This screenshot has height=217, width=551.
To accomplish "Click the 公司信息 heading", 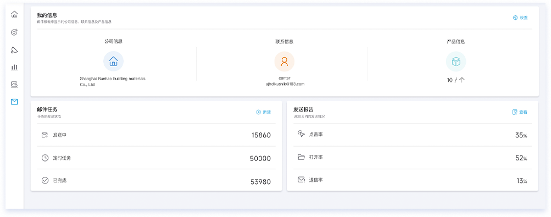I will [x=113, y=41].
